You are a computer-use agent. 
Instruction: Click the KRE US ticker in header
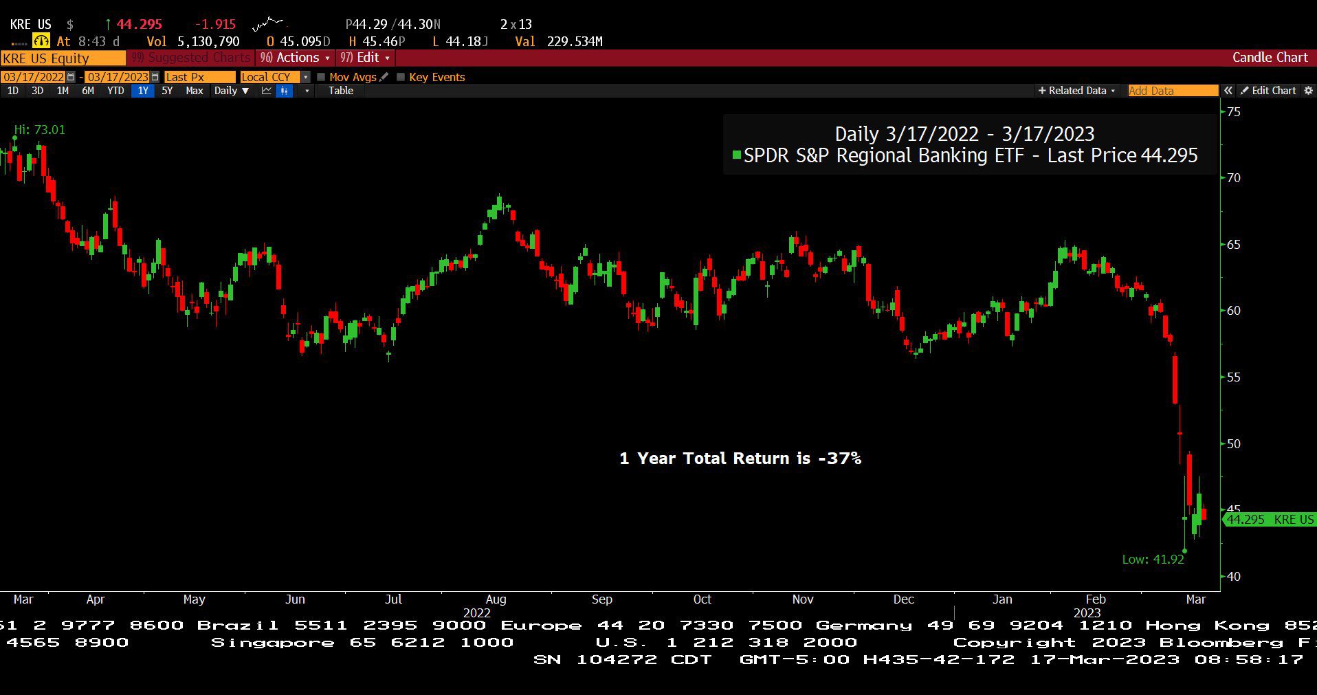tap(30, 24)
